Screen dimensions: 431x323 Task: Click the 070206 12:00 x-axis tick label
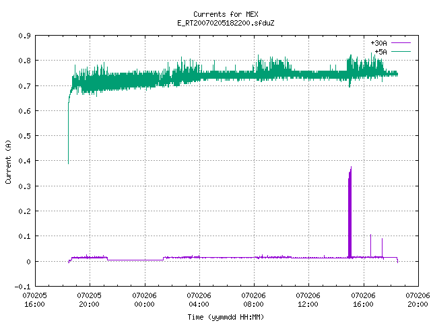click(308, 299)
